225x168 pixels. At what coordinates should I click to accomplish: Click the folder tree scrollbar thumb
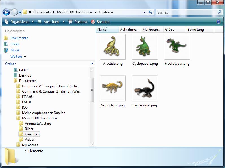pyautogui.click(x=92, y=90)
